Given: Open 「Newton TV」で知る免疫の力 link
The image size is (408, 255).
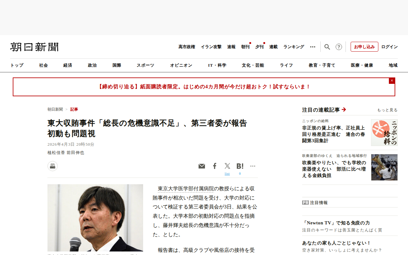Looking at the screenshot, I should coord(336,223).
